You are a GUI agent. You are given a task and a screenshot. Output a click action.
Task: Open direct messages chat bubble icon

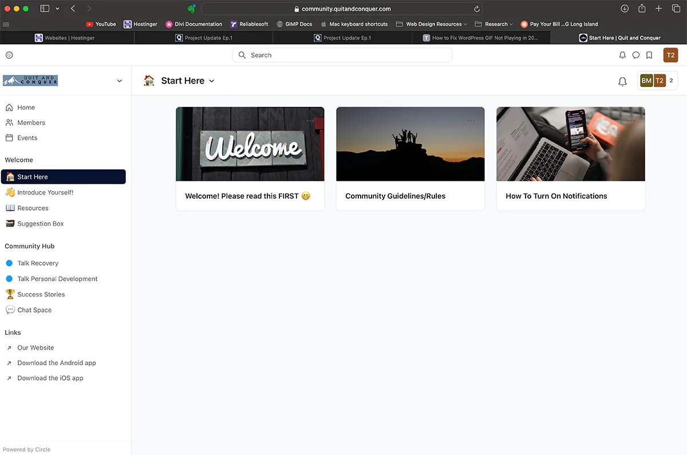click(635, 56)
